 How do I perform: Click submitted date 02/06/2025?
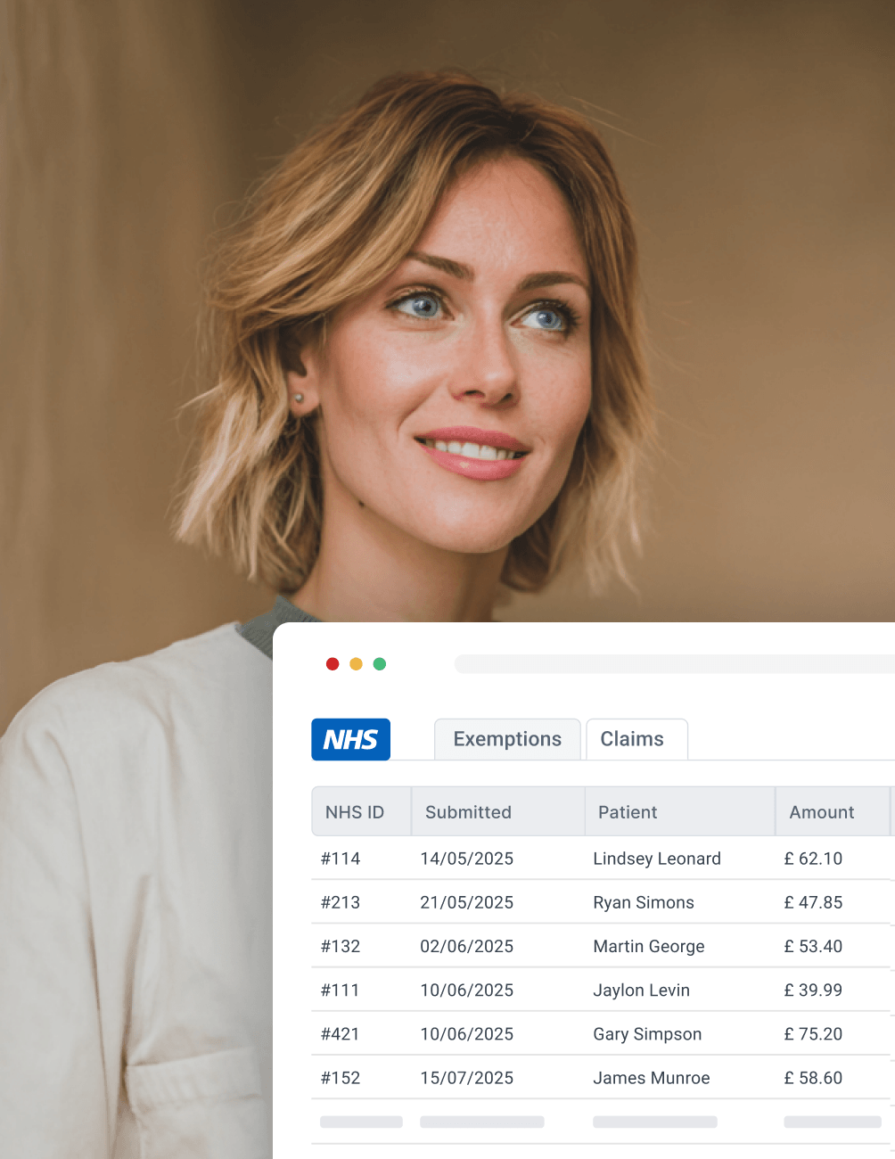(467, 946)
